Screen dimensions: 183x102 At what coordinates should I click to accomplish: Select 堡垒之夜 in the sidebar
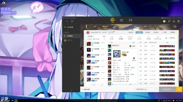click(71, 40)
